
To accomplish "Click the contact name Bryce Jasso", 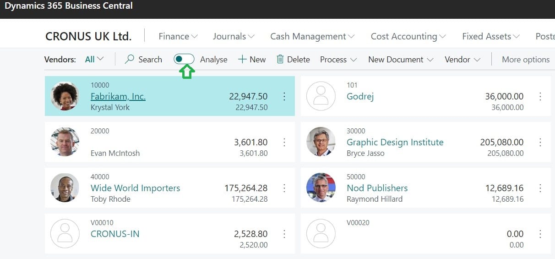I will point(365,153).
